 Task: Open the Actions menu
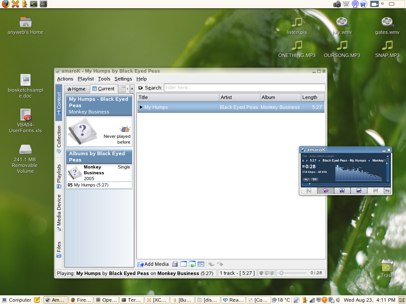pos(65,79)
